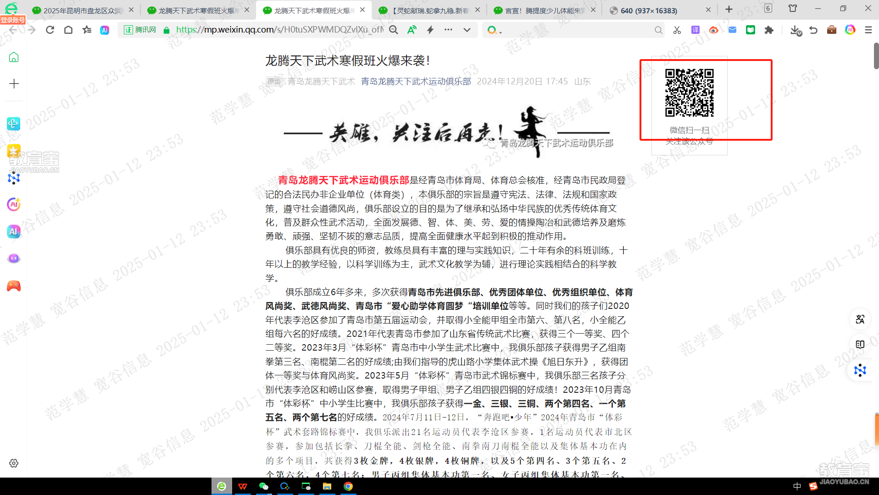Click the browser forward arrow
Viewport: 879px width, 495px height.
pos(31,30)
